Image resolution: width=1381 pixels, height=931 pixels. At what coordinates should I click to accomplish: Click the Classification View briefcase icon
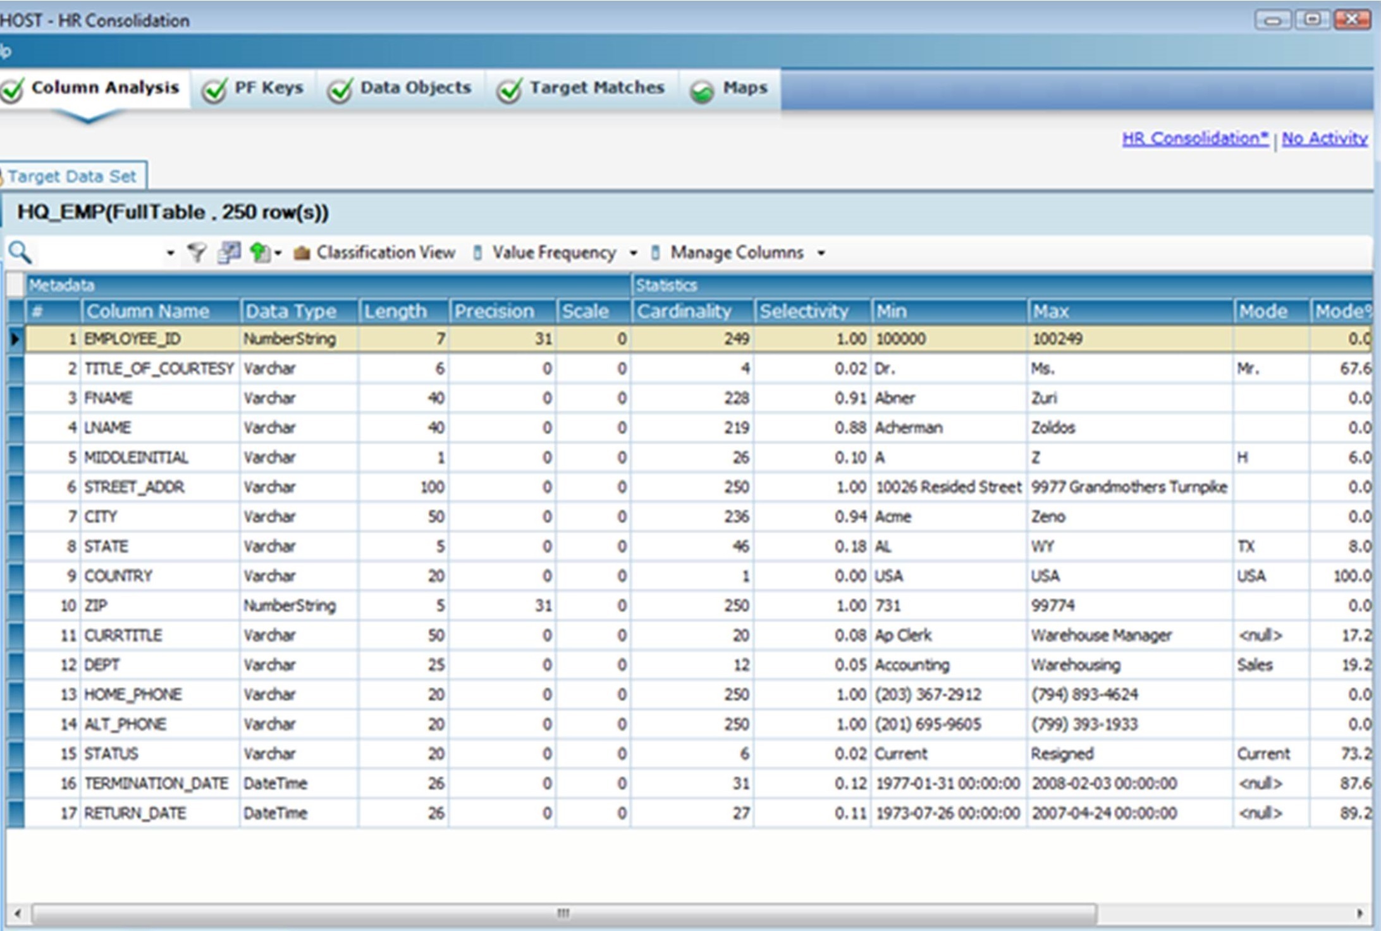(302, 253)
